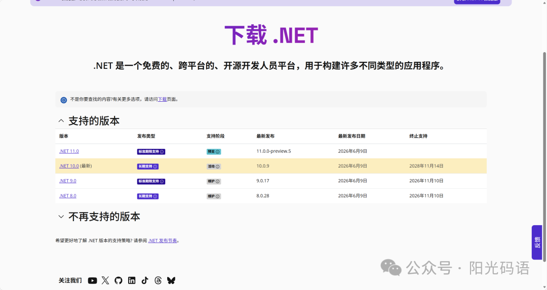This screenshot has width=547, height=290.
Task: Open the .NET 9.0 version link
Action: point(68,181)
